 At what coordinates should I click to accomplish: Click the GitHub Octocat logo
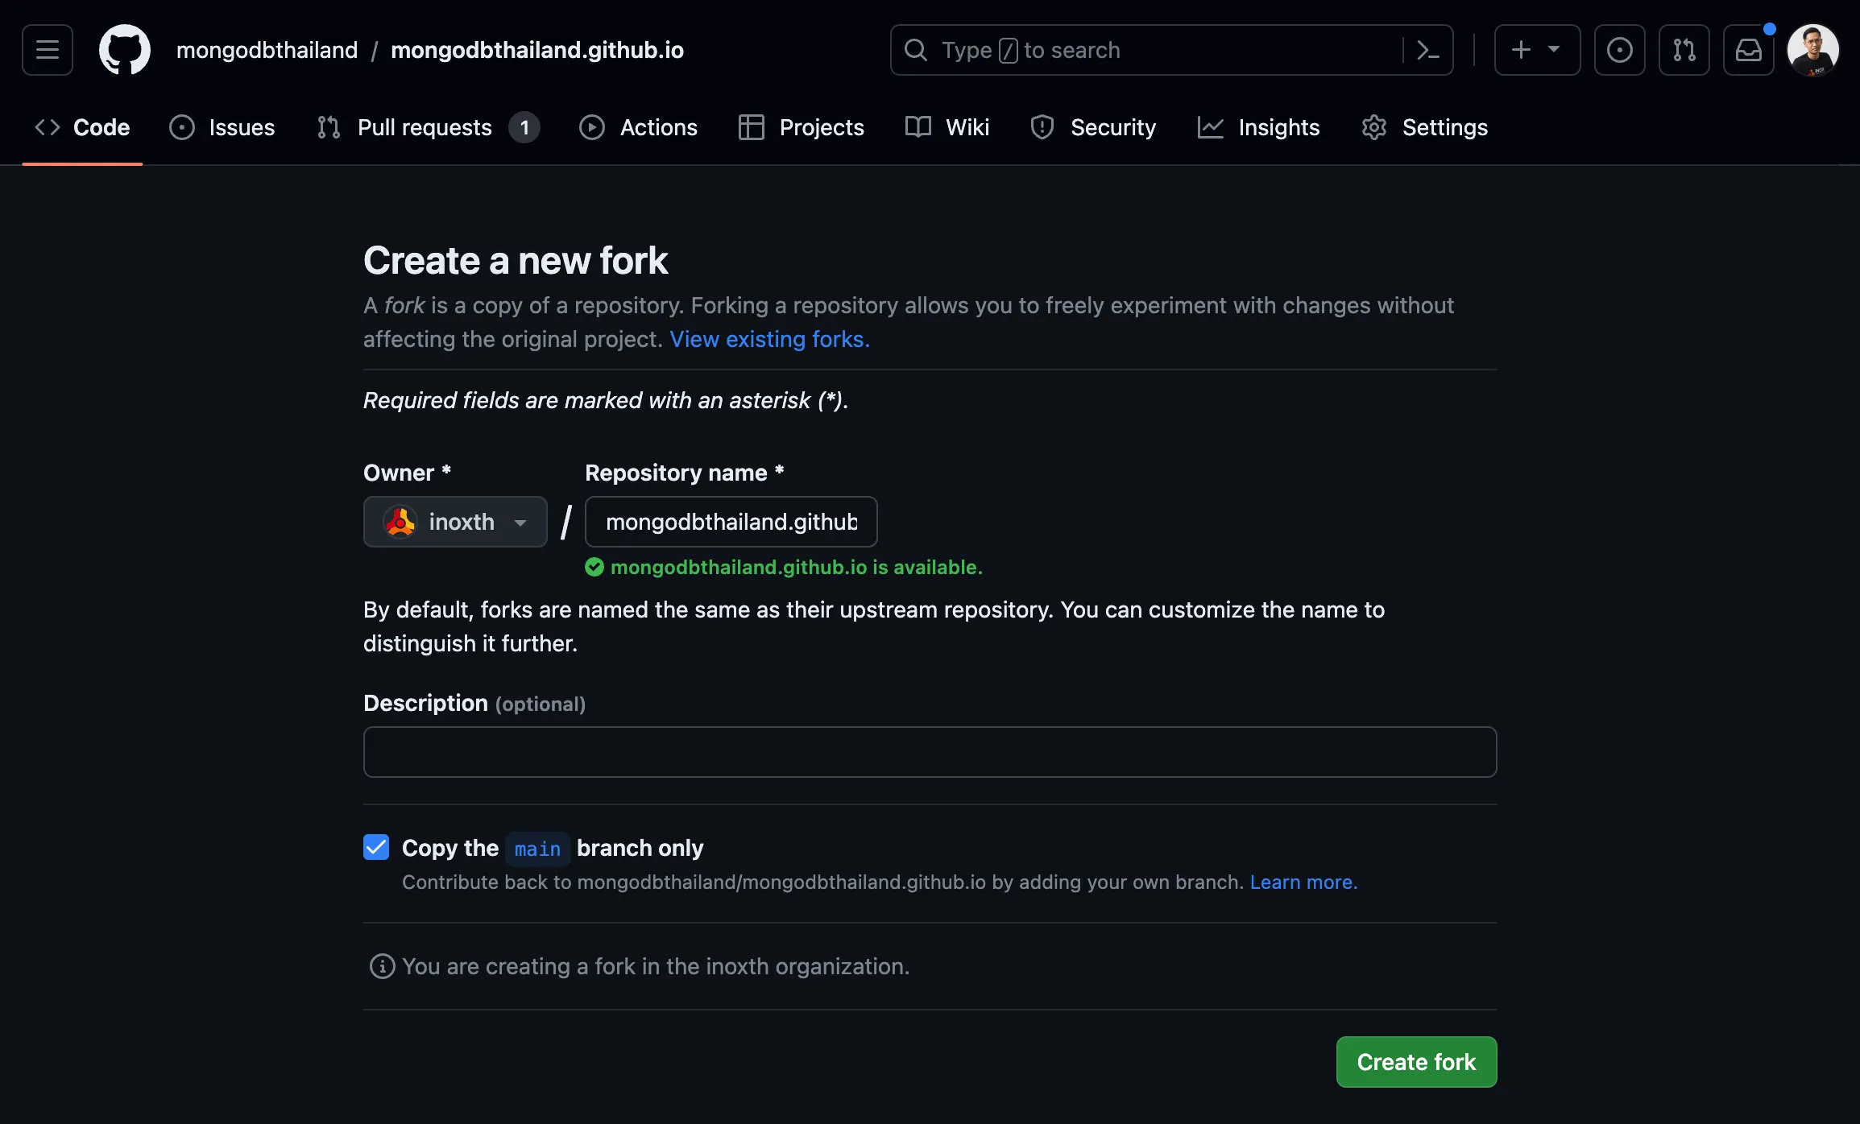(x=124, y=50)
